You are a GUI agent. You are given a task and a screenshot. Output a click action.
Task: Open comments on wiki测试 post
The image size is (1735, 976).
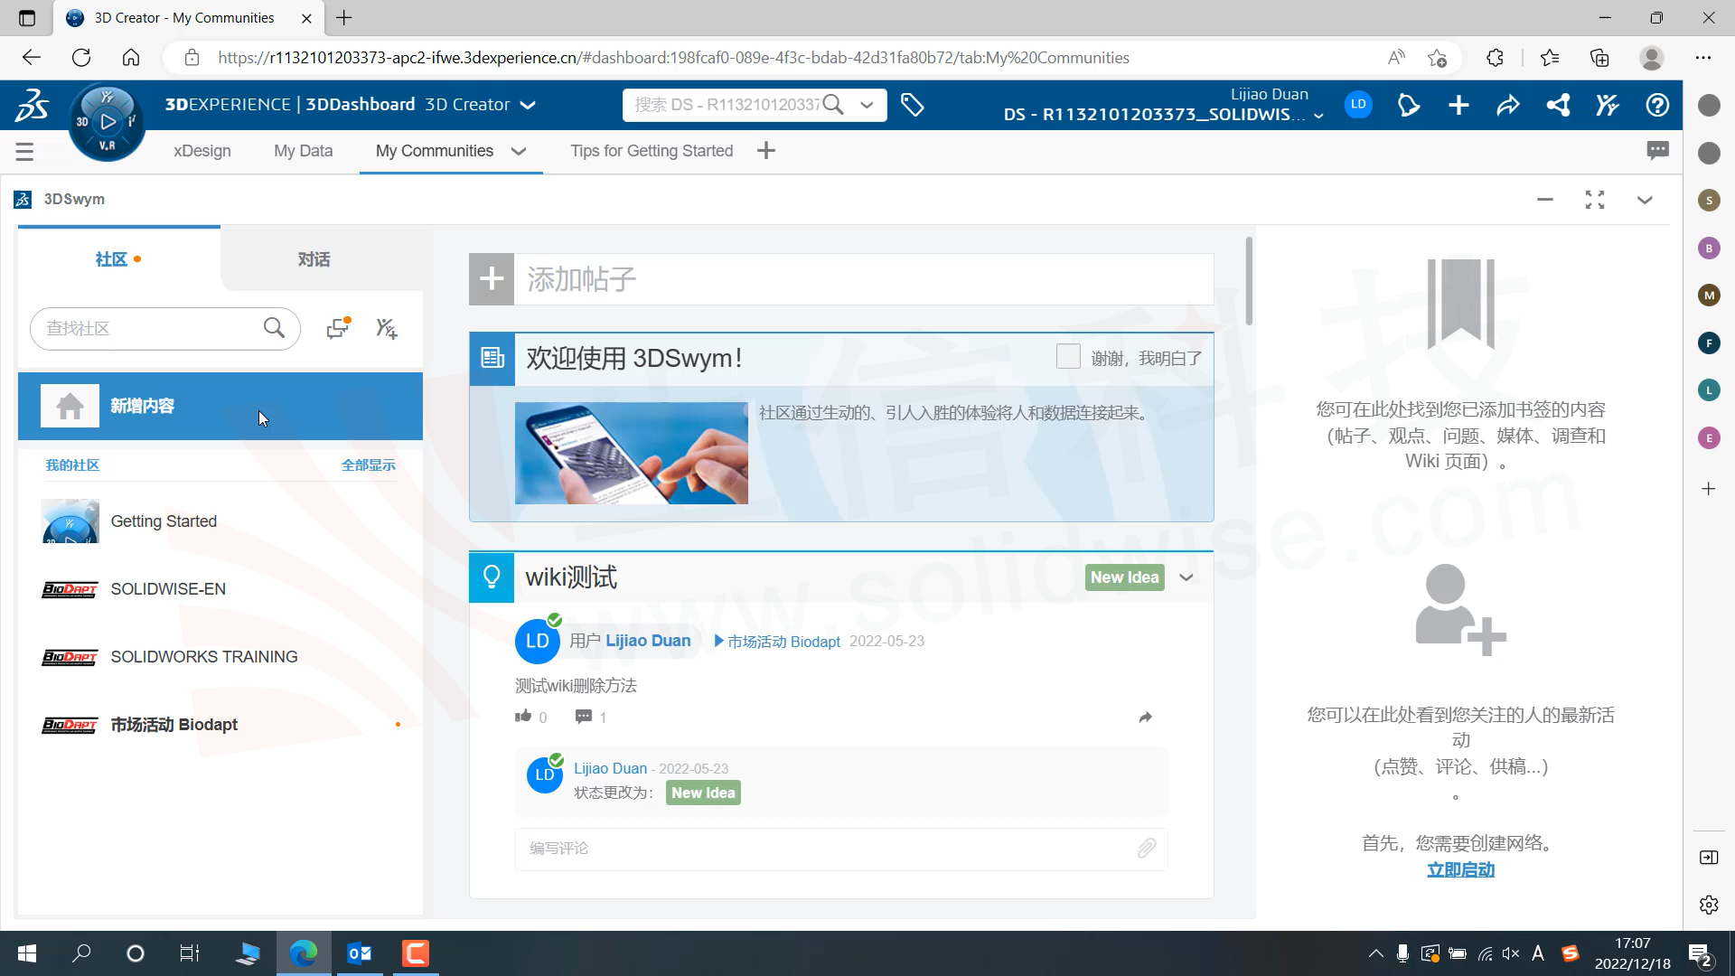(584, 717)
